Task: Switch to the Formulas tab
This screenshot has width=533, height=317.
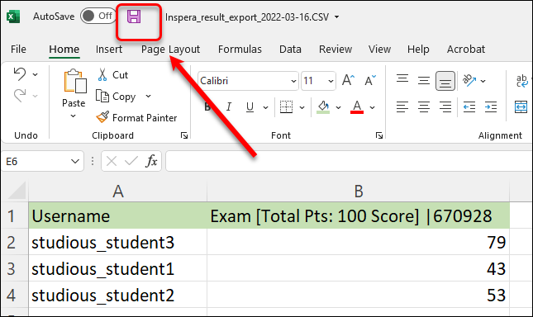Action: (x=240, y=50)
